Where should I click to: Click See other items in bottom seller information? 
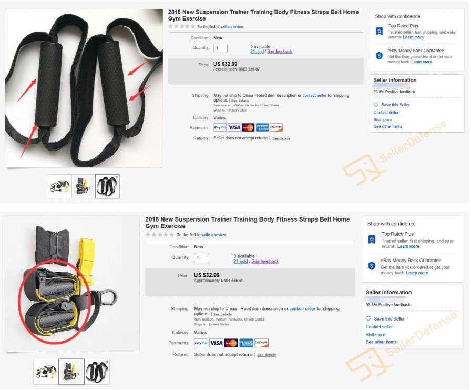pyautogui.click(x=381, y=342)
